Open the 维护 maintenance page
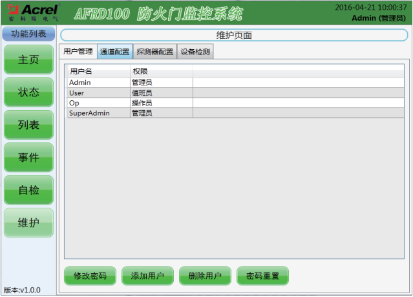 coord(28,223)
